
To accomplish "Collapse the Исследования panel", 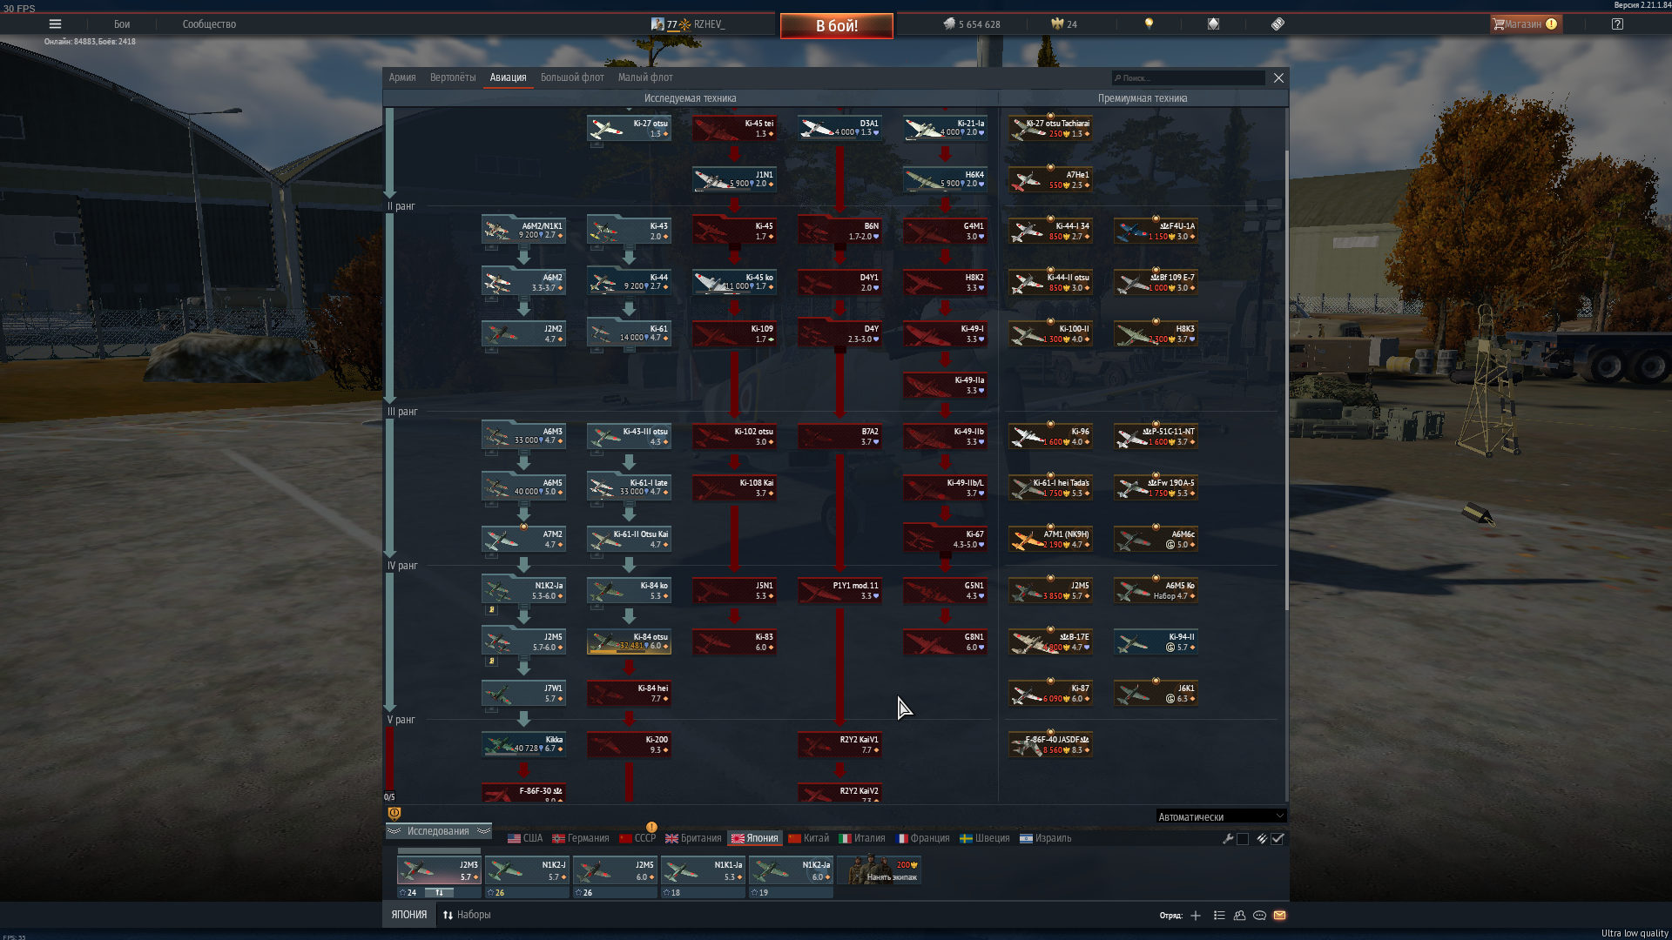I will 438,831.
